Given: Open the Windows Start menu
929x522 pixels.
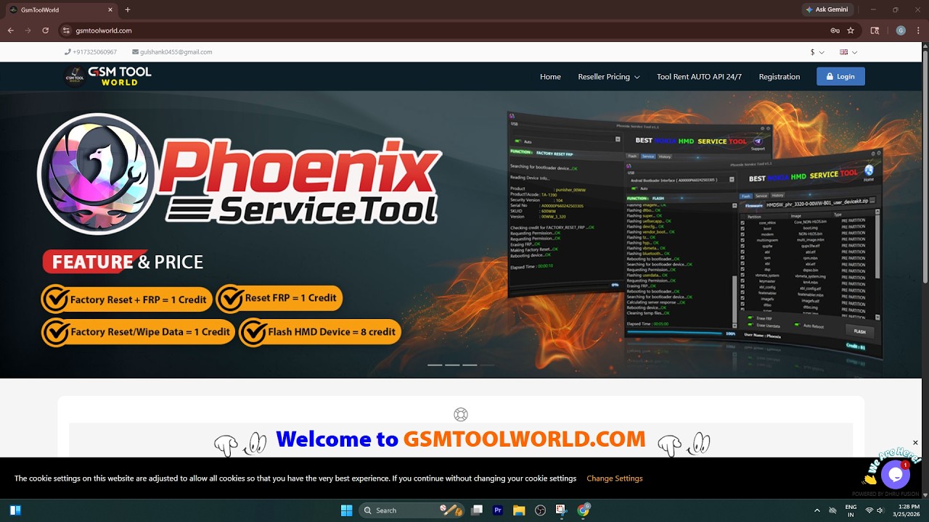Looking at the screenshot, I should tap(346, 510).
